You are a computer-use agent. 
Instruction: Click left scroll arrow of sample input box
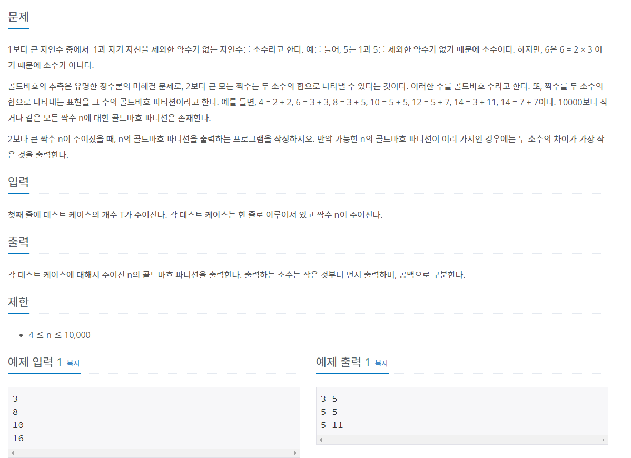(x=13, y=453)
